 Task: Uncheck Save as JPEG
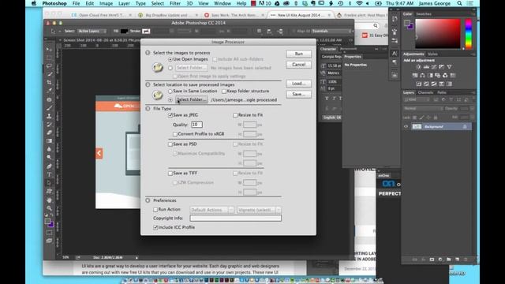click(x=170, y=115)
